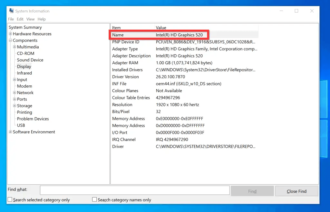Click the Close Find button

pyautogui.click(x=296, y=191)
